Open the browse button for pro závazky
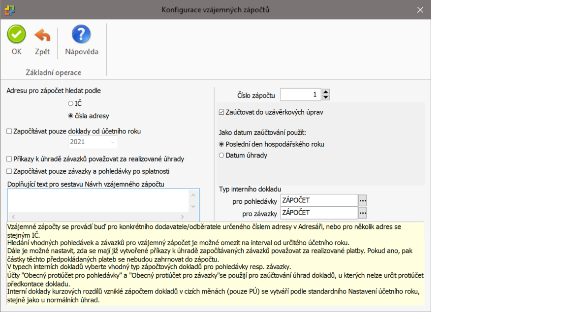This screenshot has height=319, width=567. click(x=362, y=213)
